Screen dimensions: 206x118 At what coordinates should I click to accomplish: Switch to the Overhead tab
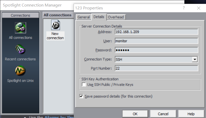tap(116, 17)
